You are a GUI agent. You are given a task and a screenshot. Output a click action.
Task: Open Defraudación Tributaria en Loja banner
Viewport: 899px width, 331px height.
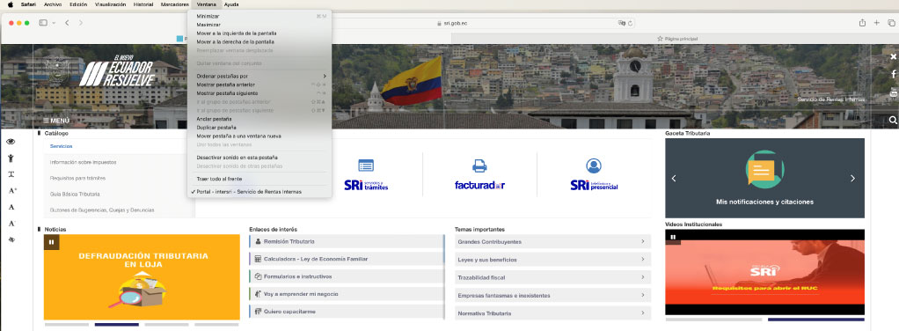pos(142,277)
